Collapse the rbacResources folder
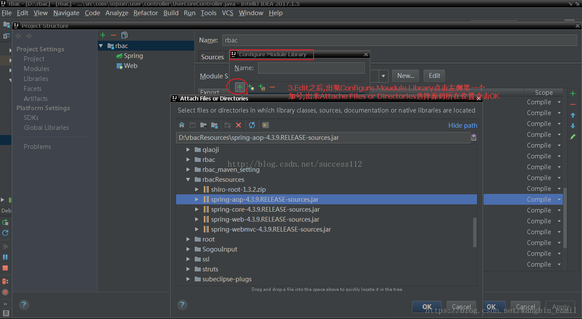 (188, 180)
